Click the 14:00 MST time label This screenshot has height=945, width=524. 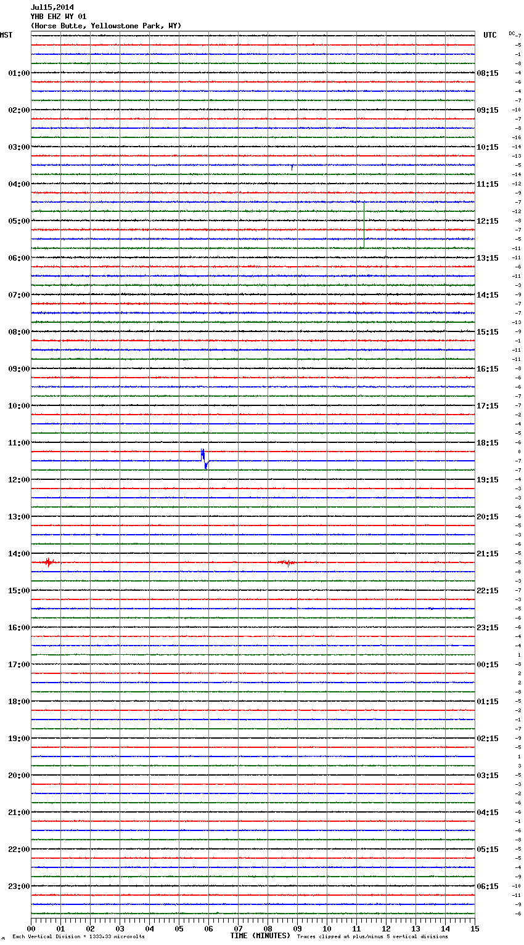(x=19, y=554)
